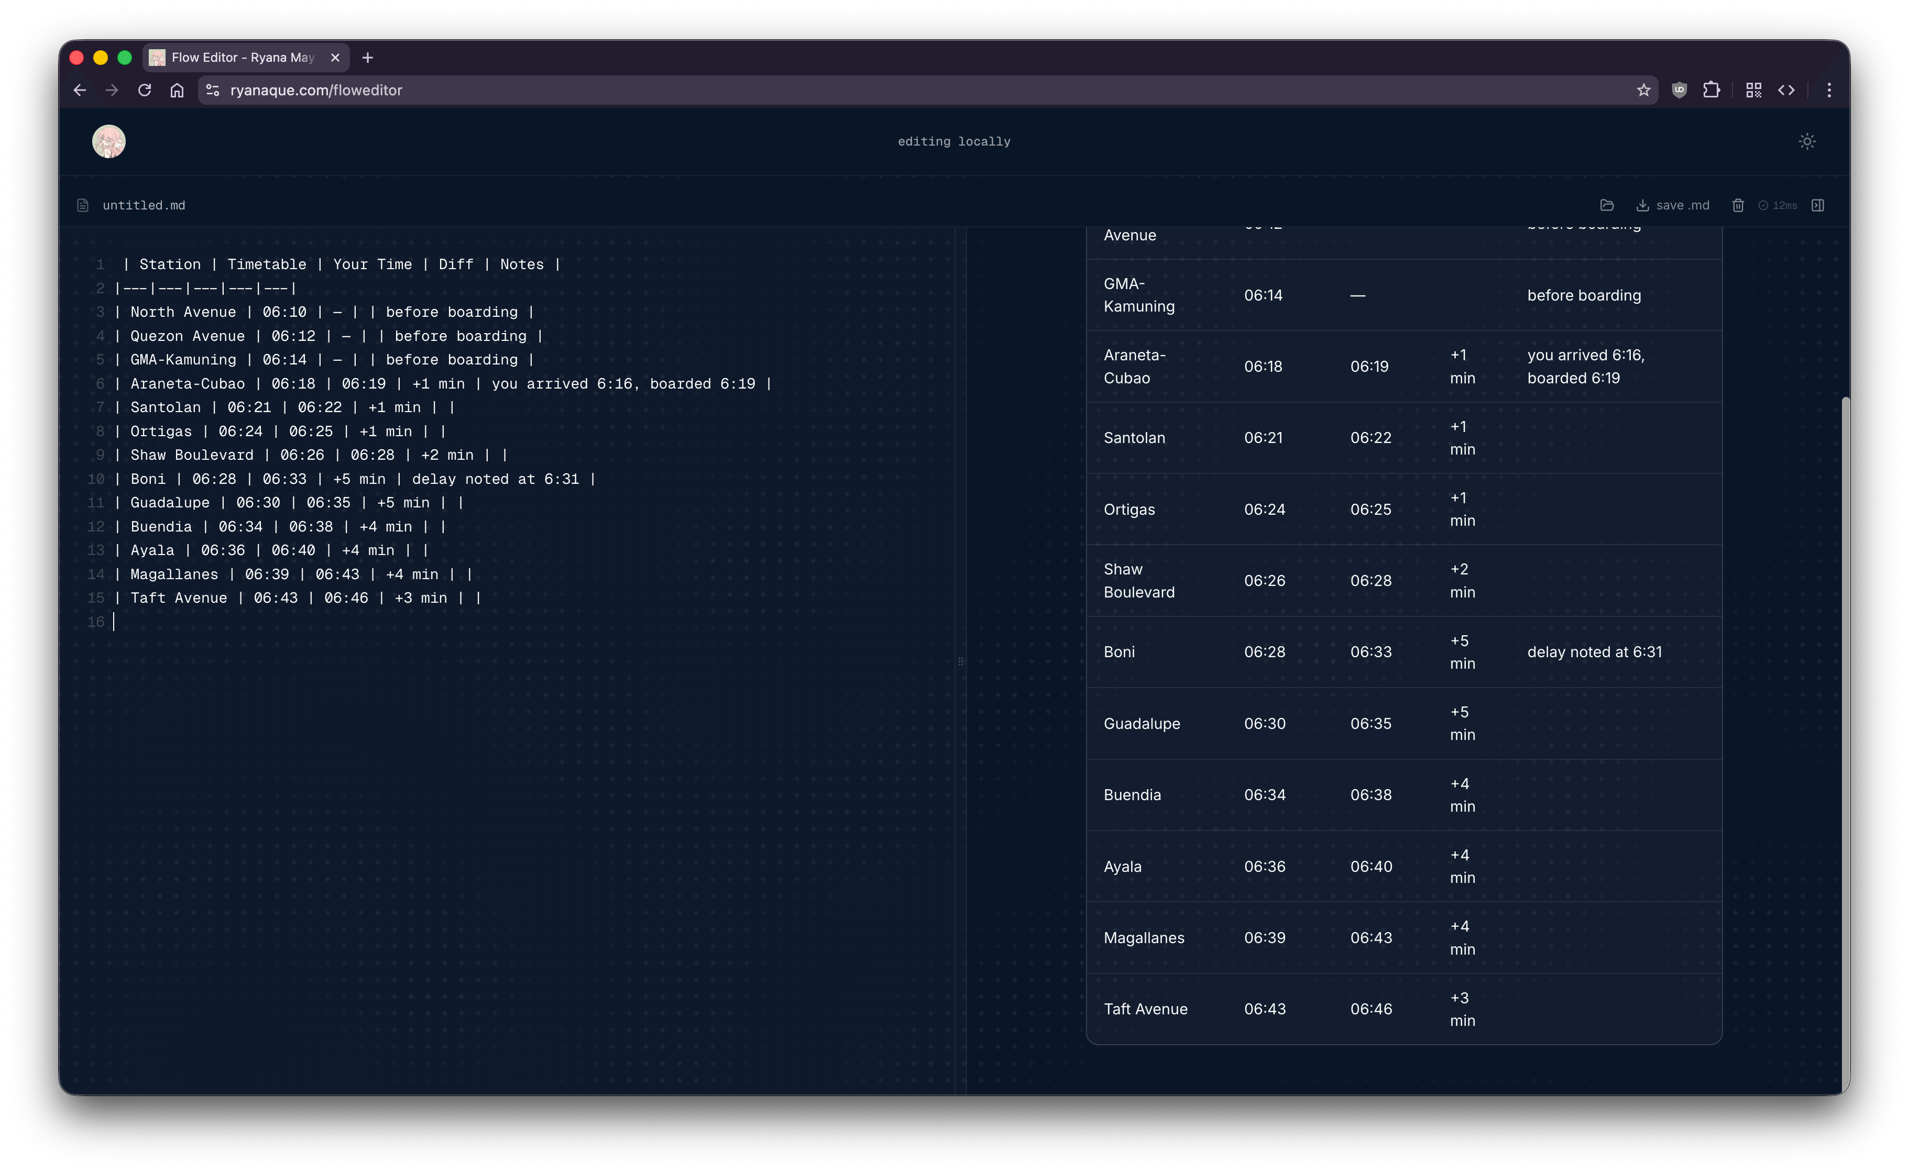The width and height of the screenshot is (1909, 1173).
Task: Click editor line 9 with Shaw Boulevard
Action: point(311,455)
